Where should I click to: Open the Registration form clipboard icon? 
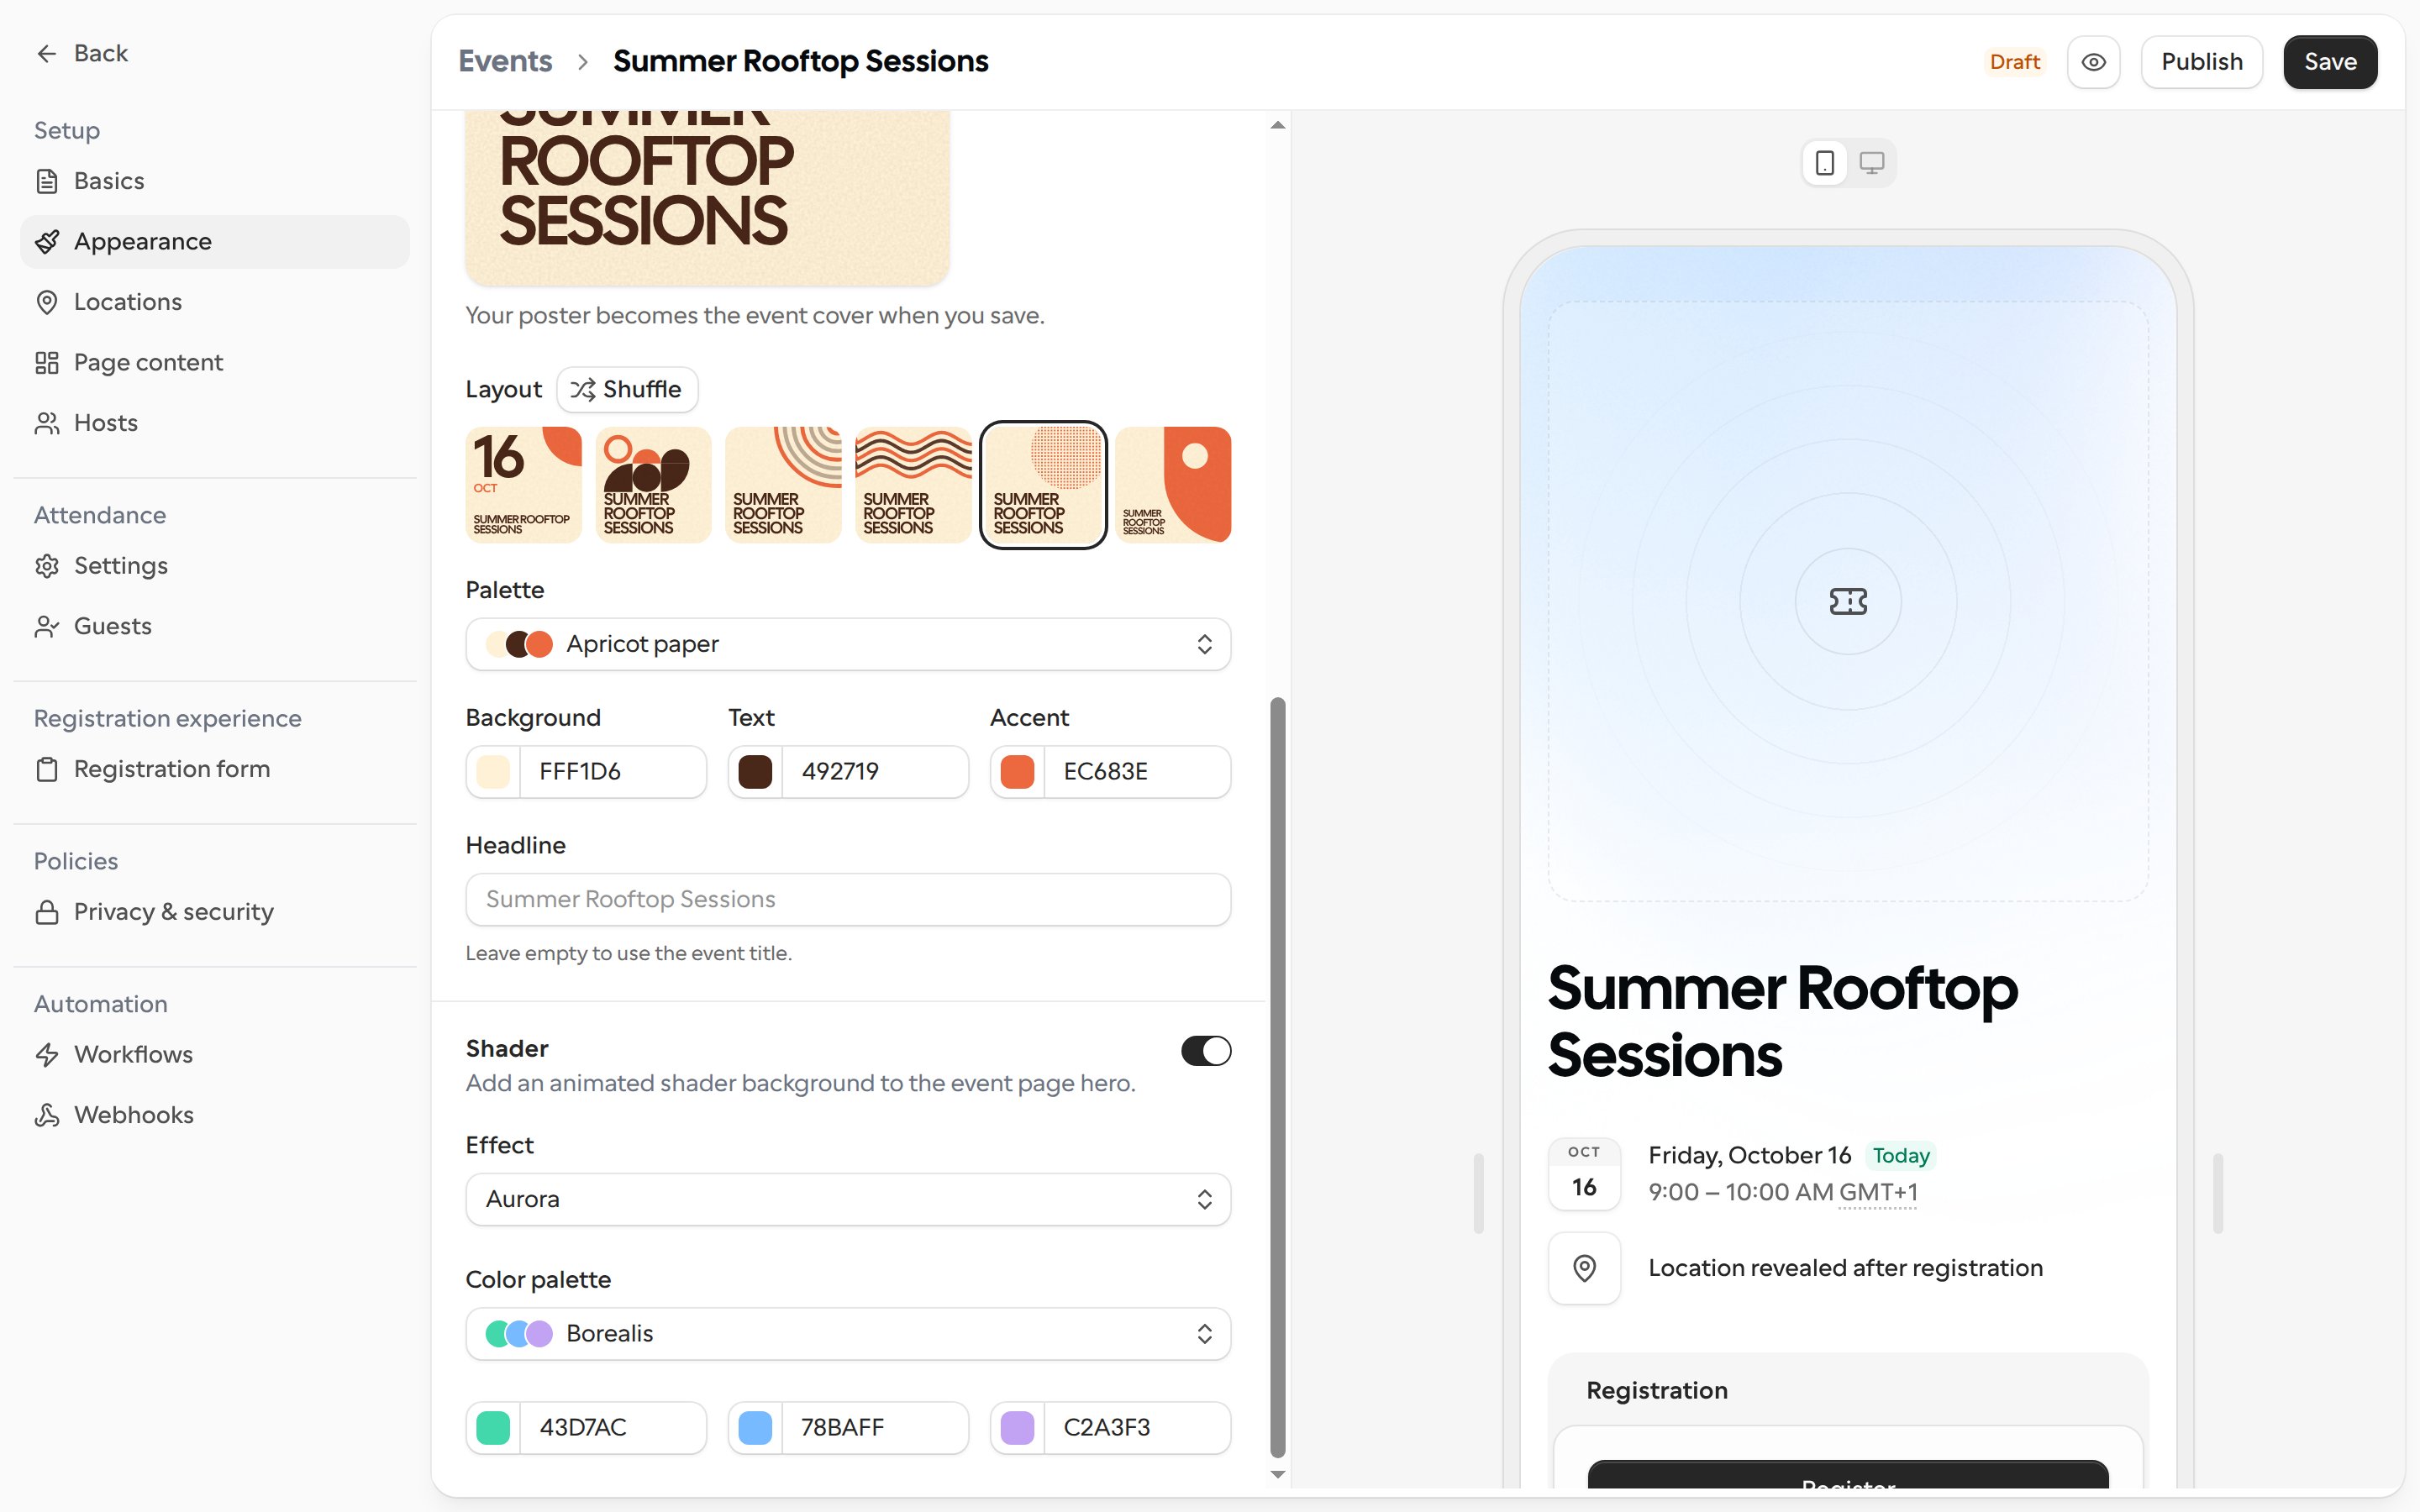pyautogui.click(x=46, y=769)
